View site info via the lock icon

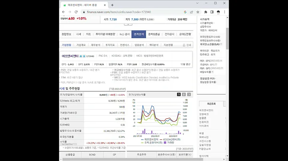tap(84, 12)
